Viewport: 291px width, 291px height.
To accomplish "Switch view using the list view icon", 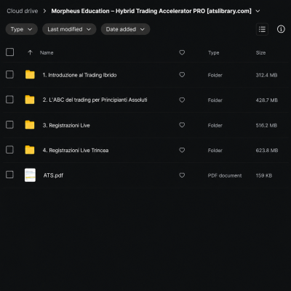I will (x=262, y=29).
